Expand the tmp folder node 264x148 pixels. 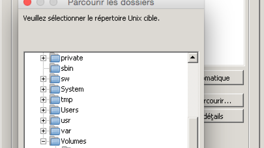43,100
